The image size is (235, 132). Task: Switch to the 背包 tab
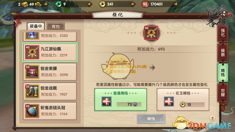point(55,27)
